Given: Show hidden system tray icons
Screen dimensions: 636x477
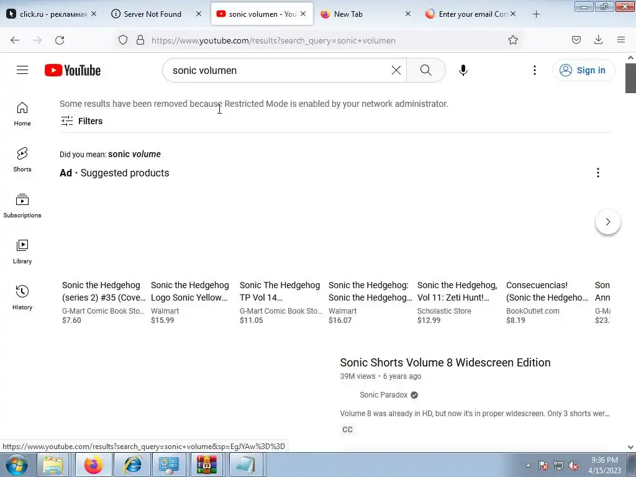Looking at the screenshot, I should [x=528, y=466].
